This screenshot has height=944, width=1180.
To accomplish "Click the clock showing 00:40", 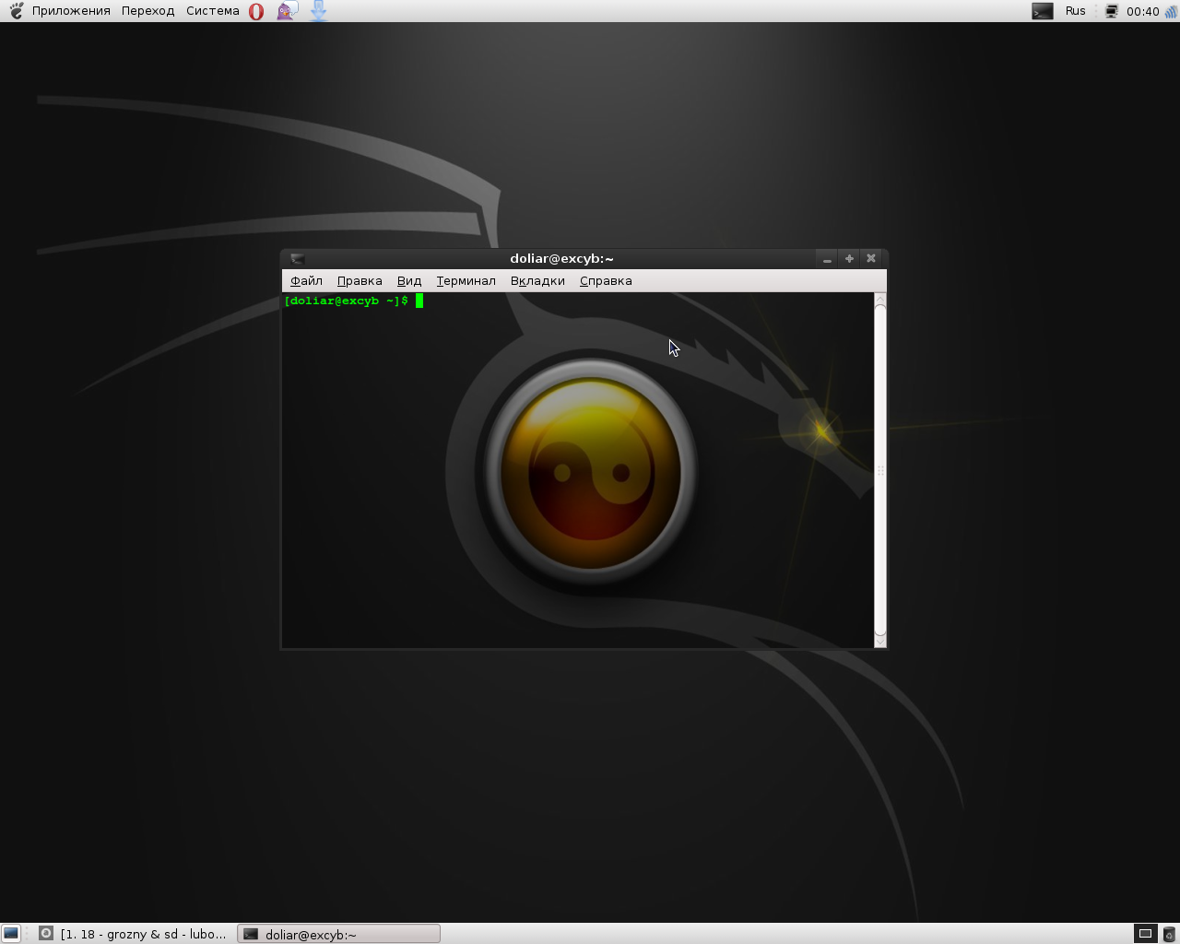I will point(1142,11).
